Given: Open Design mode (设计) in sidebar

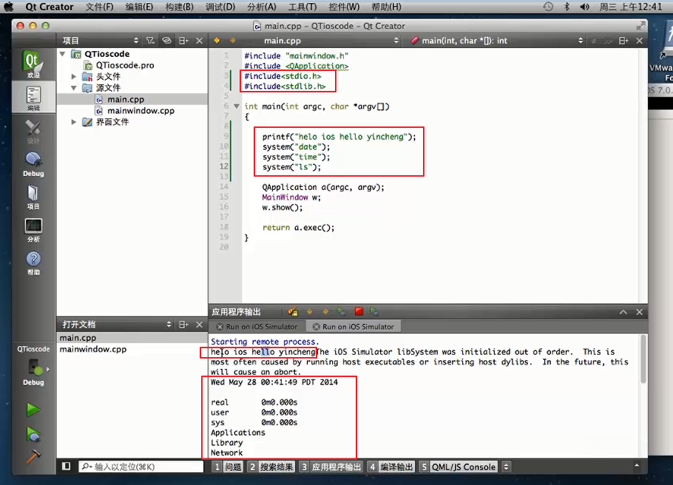Looking at the screenshot, I should click(33, 132).
